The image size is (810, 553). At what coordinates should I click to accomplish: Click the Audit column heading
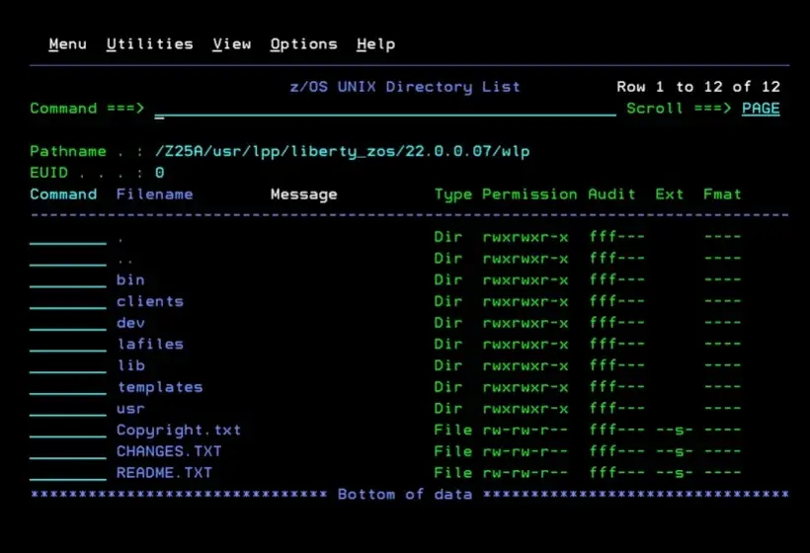click(x=611, y=195)
